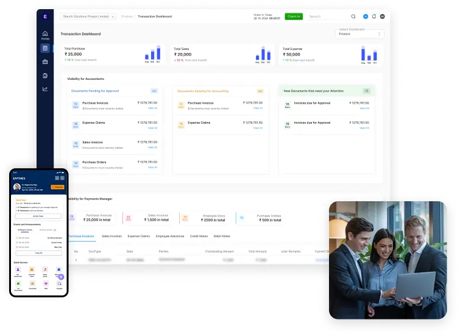
Task: Switch to the Sales Invoices tab
Action: (111, 235)
